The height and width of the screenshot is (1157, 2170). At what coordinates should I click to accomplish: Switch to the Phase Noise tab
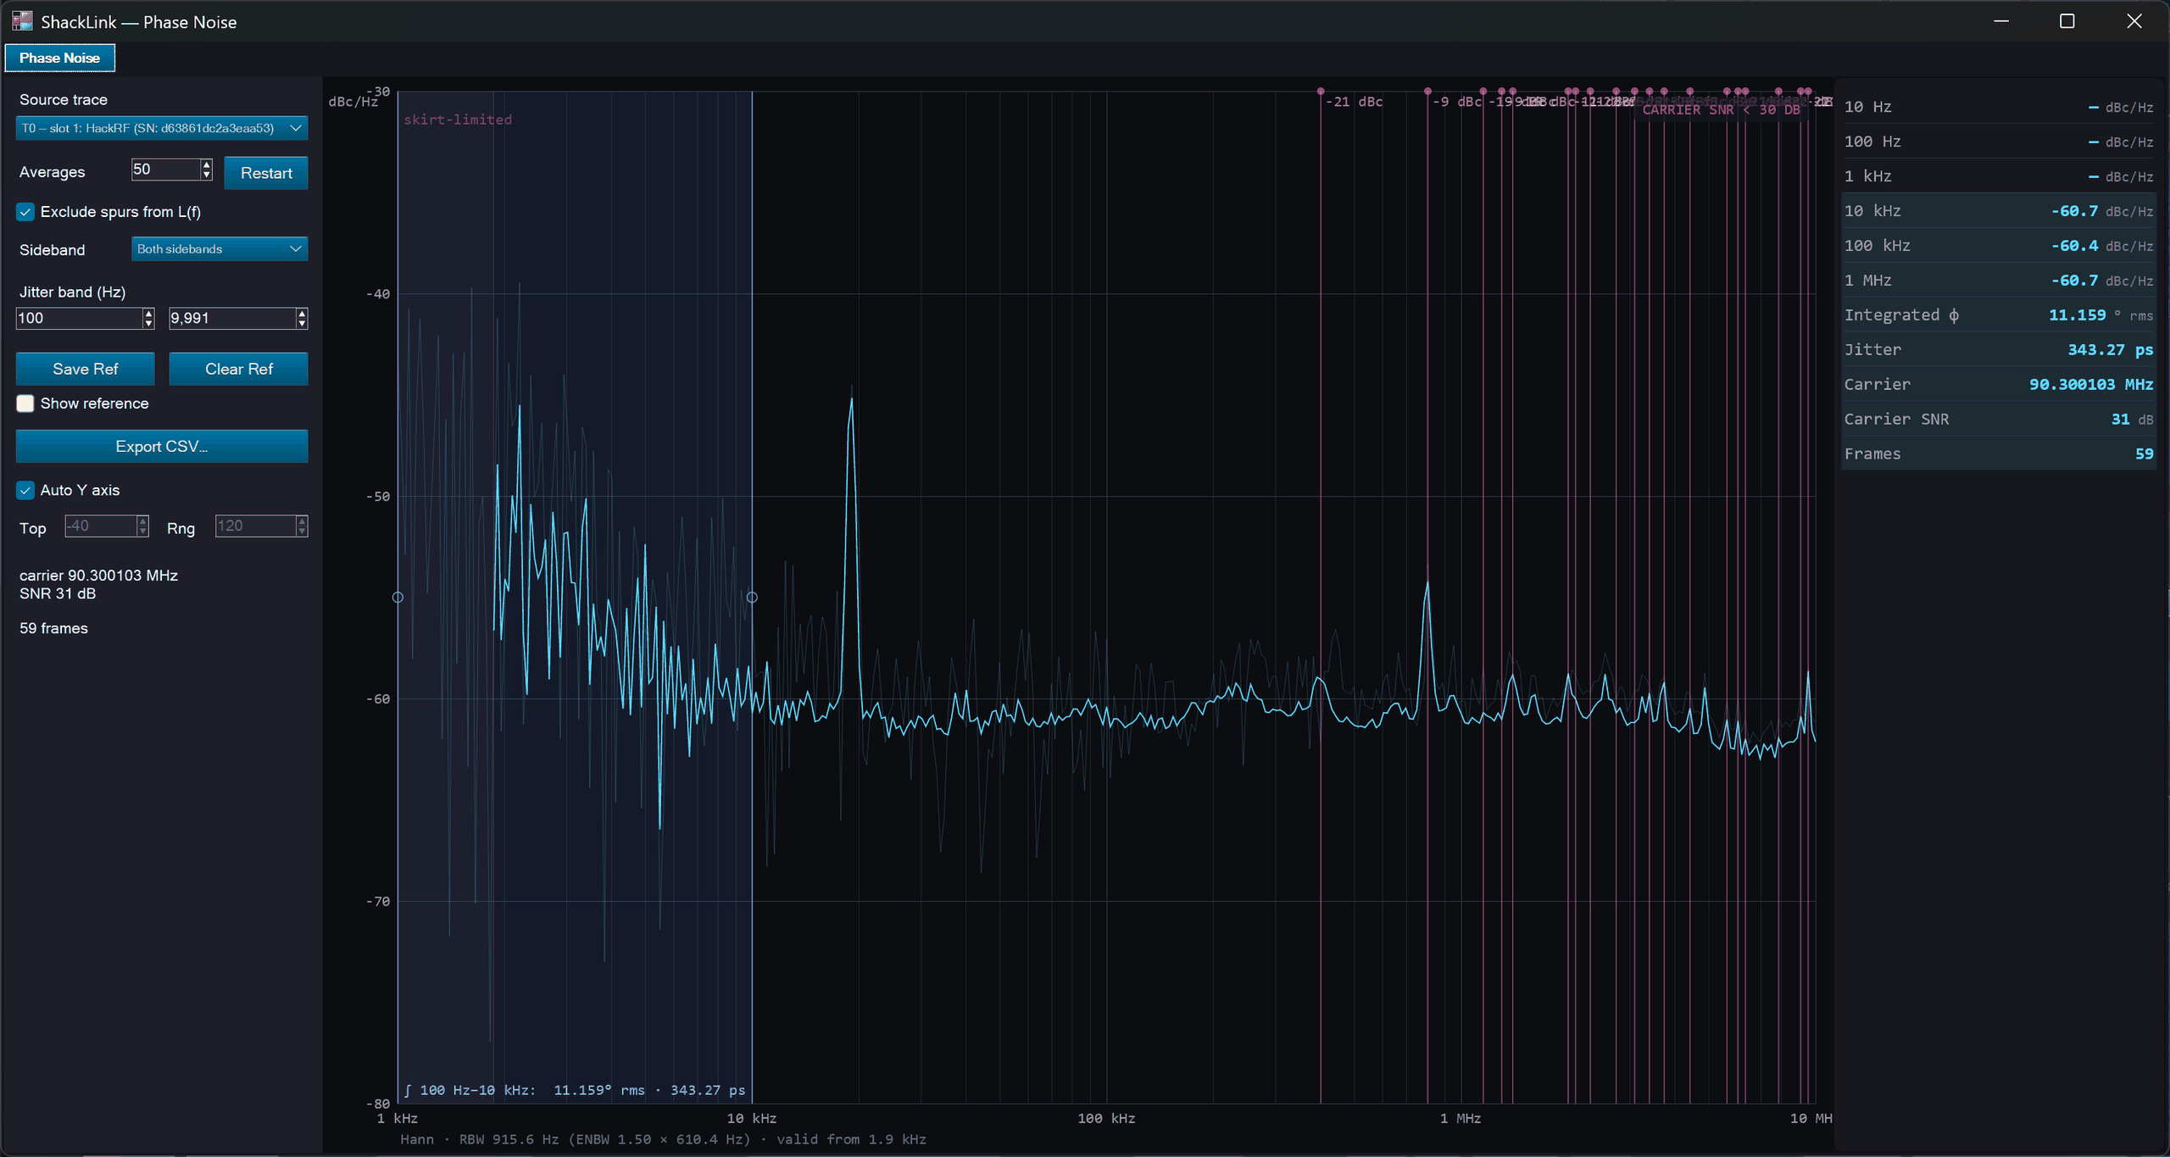point(59,58)
